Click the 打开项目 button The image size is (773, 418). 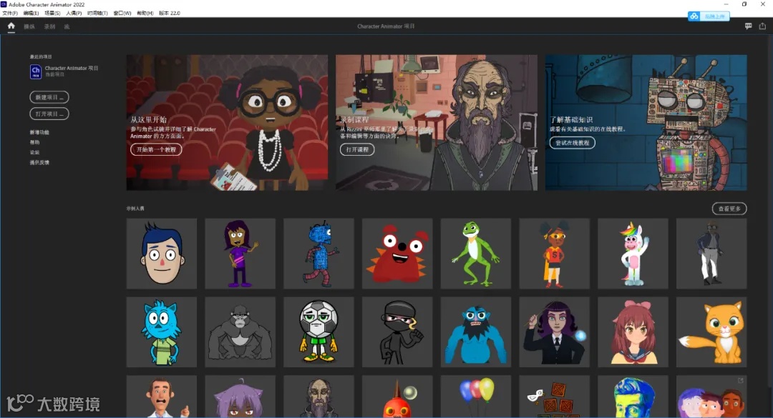pos(49,114)
